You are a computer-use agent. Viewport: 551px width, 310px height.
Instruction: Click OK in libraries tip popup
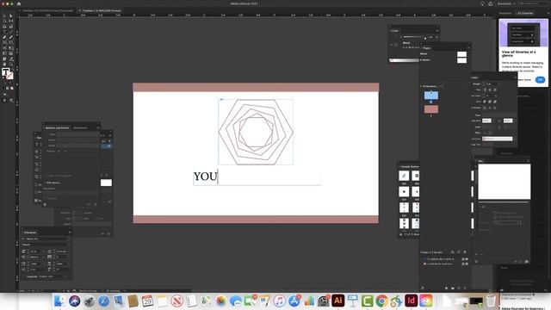[x=540, y=80]
